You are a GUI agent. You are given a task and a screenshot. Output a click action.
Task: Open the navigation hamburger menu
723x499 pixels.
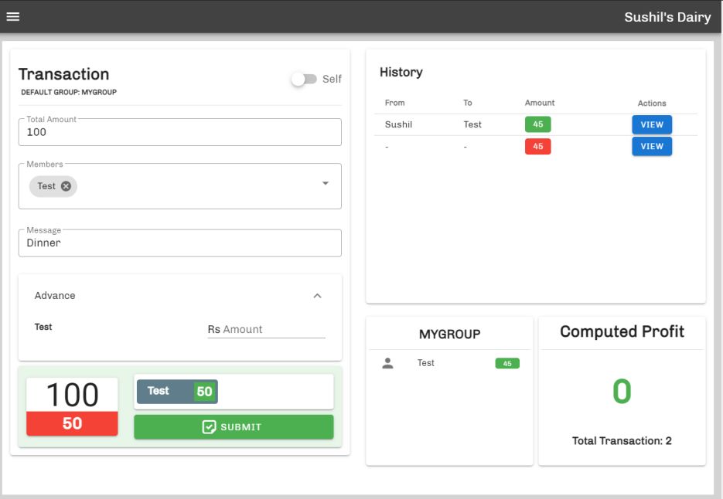(13, 16)
